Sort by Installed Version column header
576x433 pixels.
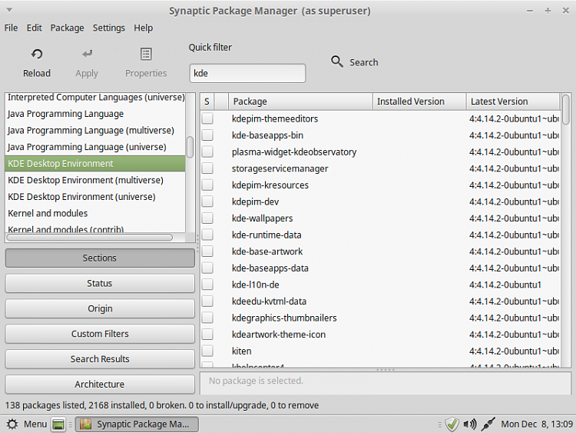[419, 102]
